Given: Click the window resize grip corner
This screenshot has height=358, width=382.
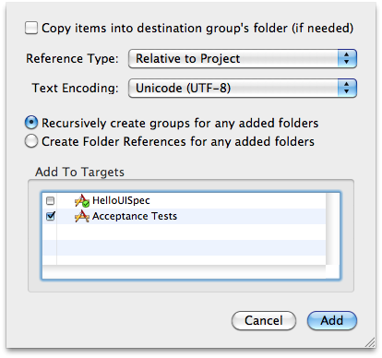Looking at the screenshot, I should click(370, 342).
